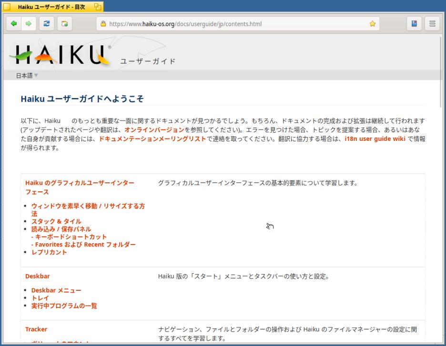This screenshot has width=446, height=346.
Task: Click the bookmark icon in the toolbar
Action: pyautogui.click(x=414, y=24)
